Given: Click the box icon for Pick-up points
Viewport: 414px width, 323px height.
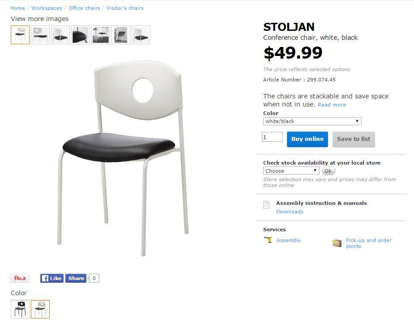Looking at the screenshot, I should [x=337, y=243].
